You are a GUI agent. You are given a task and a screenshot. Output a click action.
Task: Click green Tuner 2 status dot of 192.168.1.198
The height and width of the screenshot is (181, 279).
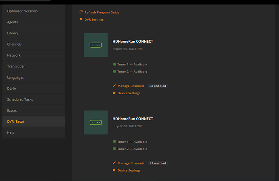[x=114, y=71]
